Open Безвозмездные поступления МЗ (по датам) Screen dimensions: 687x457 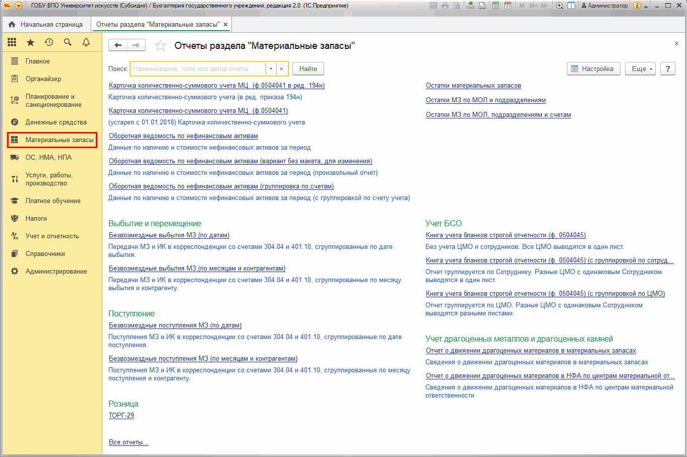click(x=175, y=325)
